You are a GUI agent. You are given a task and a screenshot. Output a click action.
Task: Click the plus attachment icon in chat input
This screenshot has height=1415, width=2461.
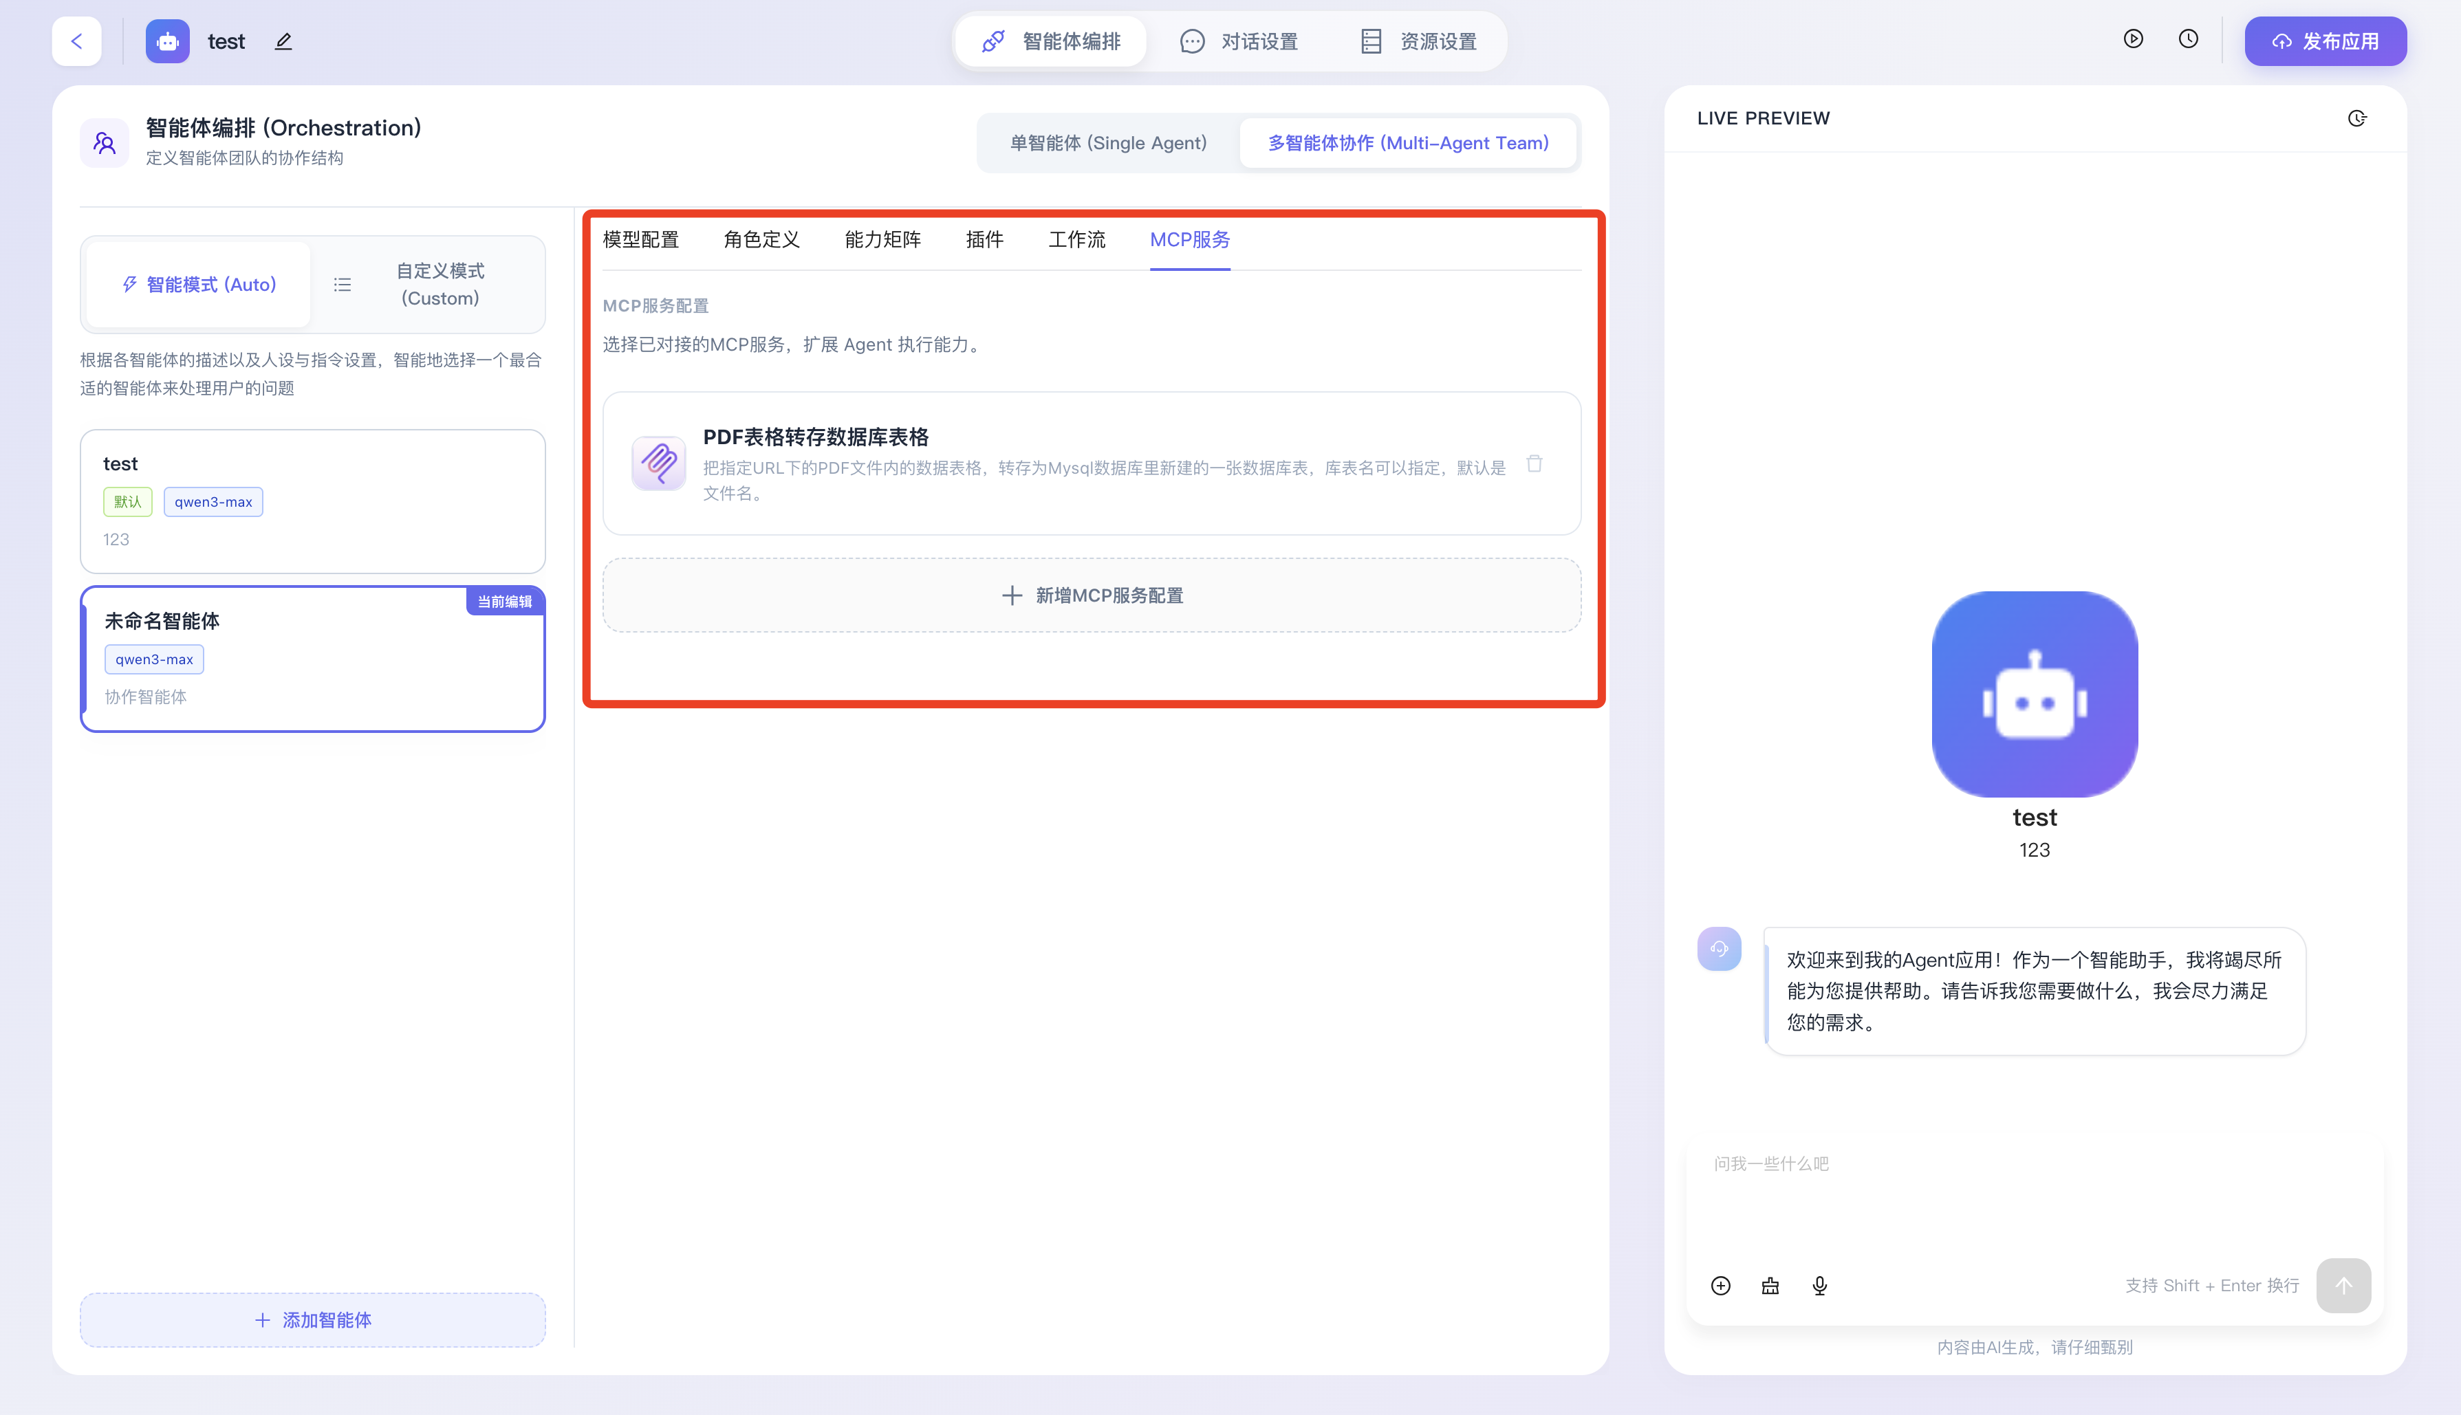pyautogui.click(x=1720, y=1286)
